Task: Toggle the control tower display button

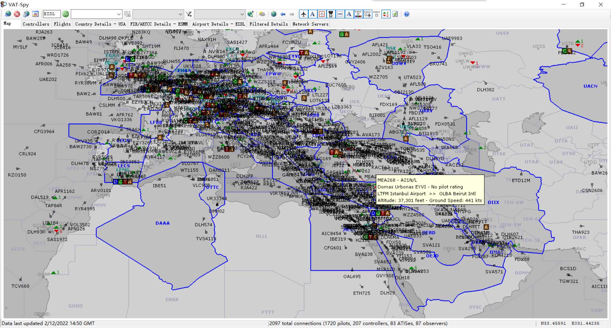Action: [331, 14]
